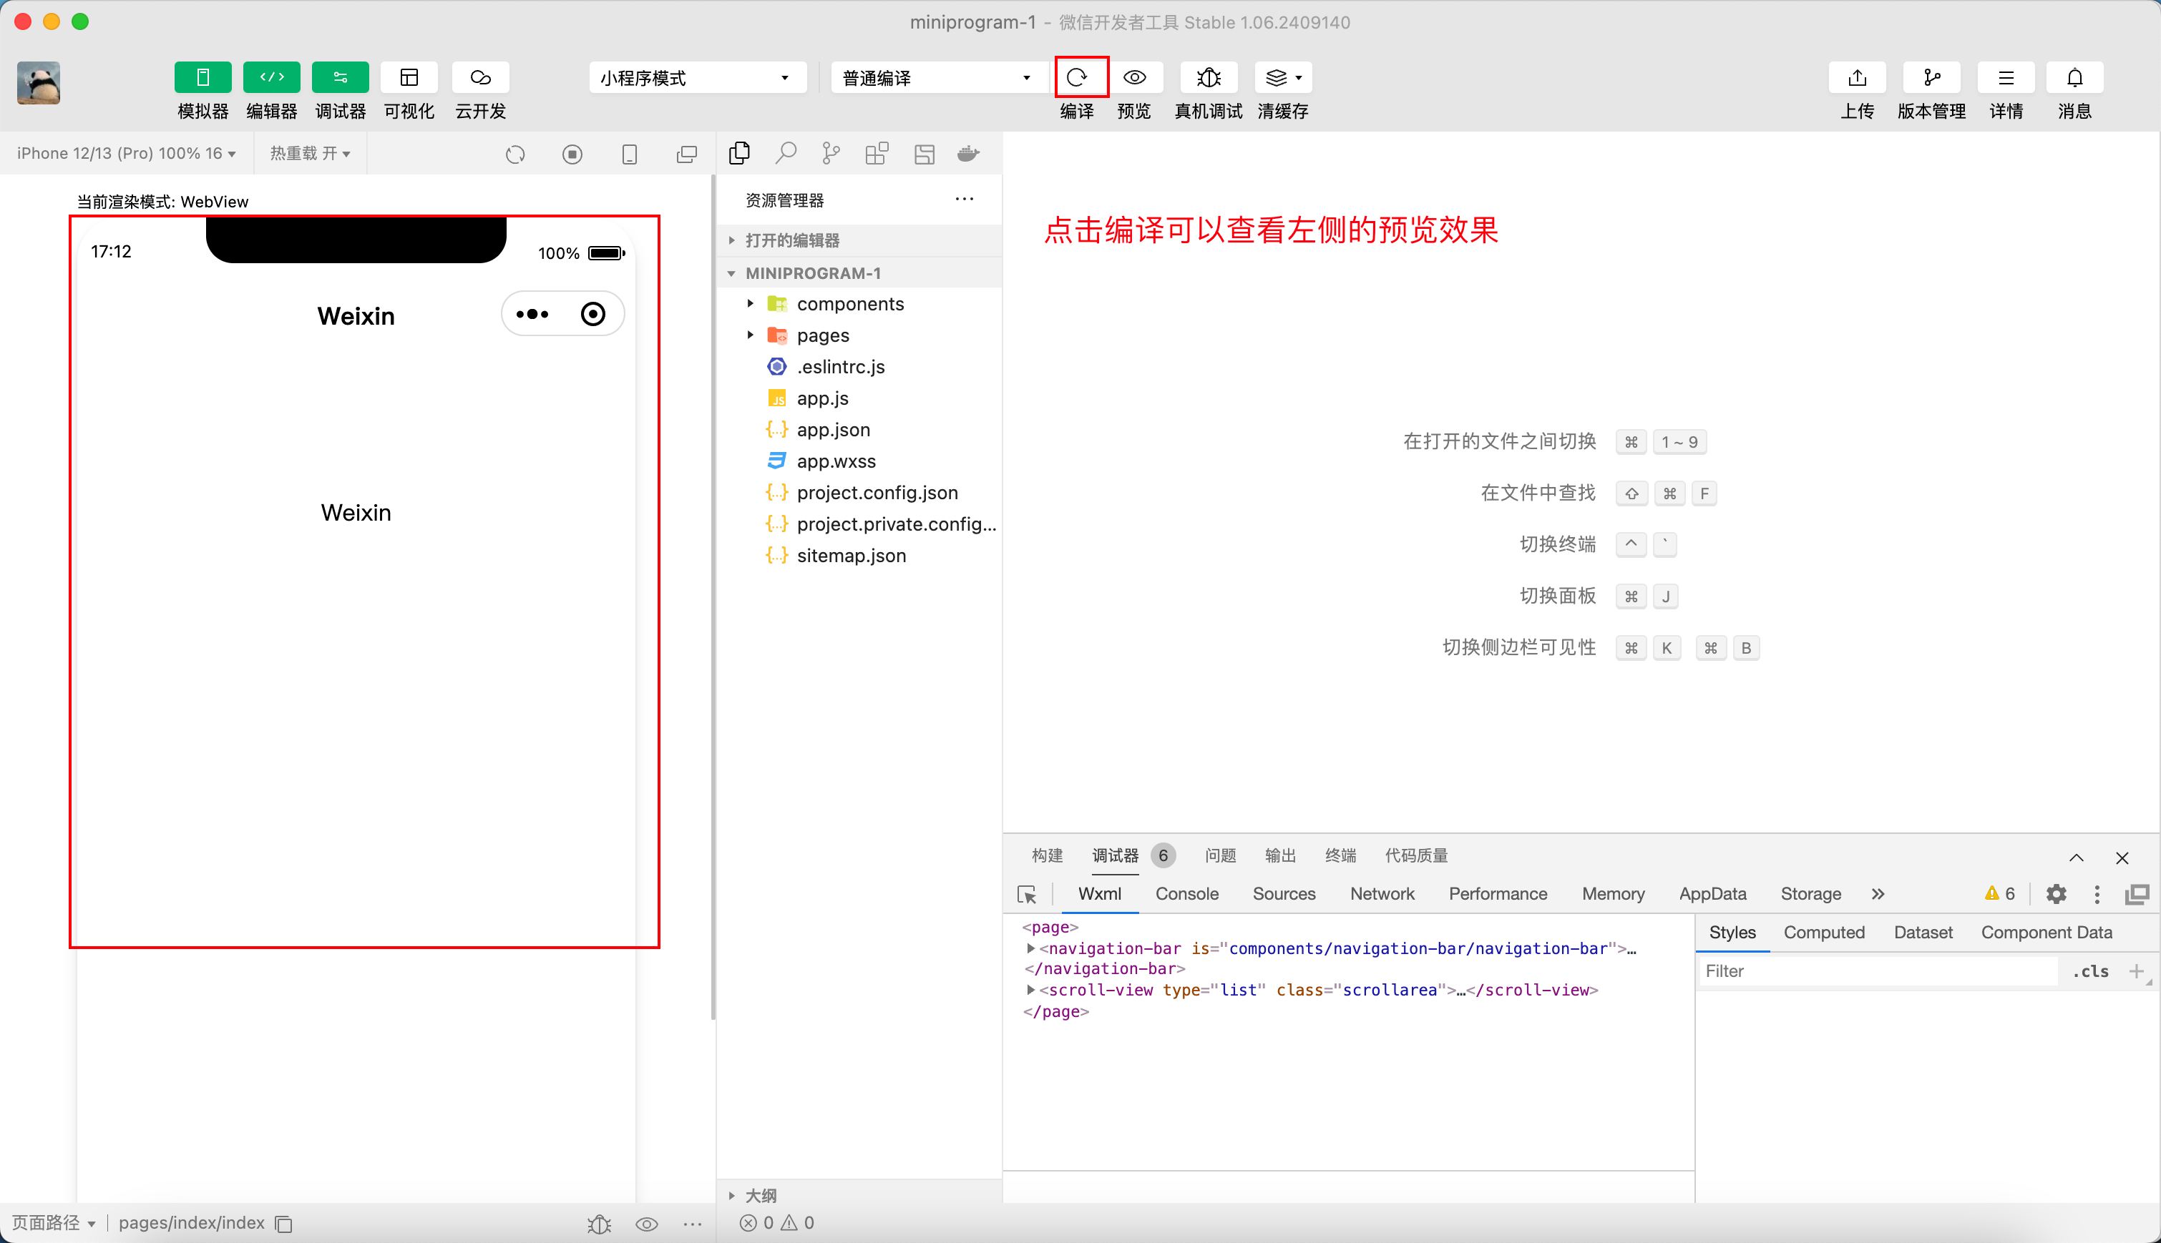Switch to the Computed styles tab
2161x1243 pixels.
click(1823, 933)
